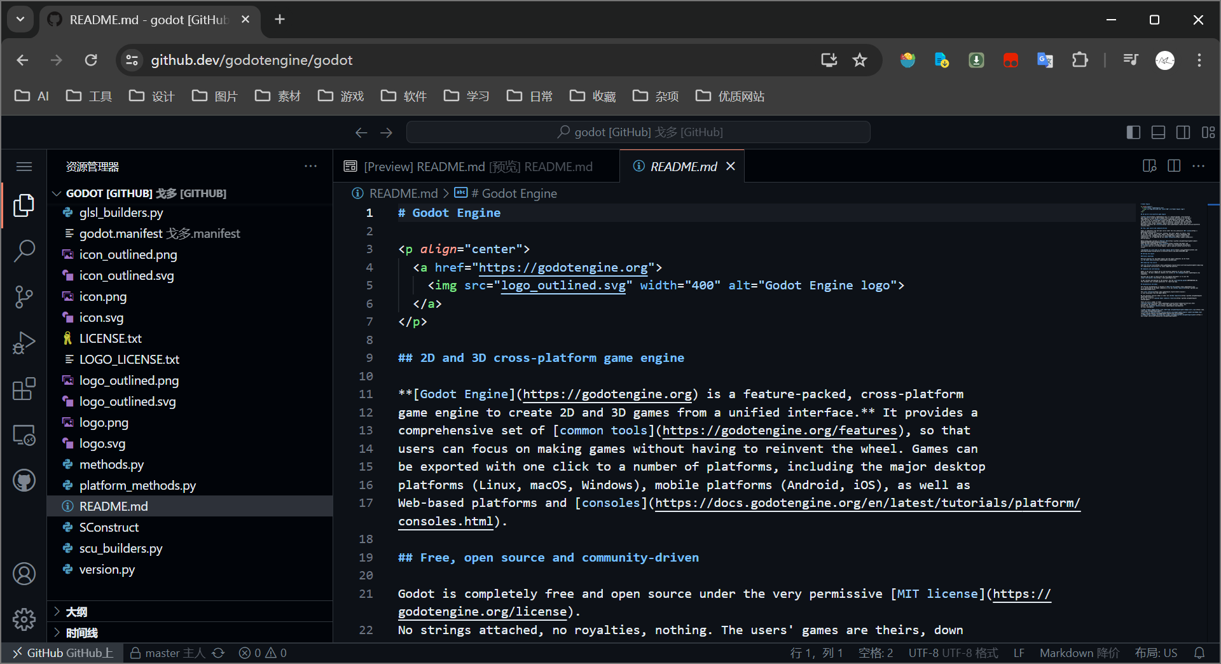Click the browser address bar URL
Screen dimensions: 1221x664
(x=251, y=60)
